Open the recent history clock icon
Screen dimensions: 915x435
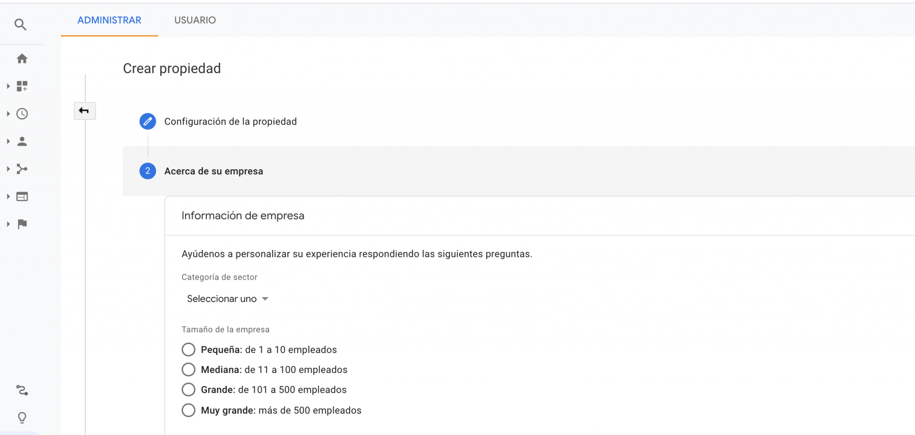click(x=22, y=114)
